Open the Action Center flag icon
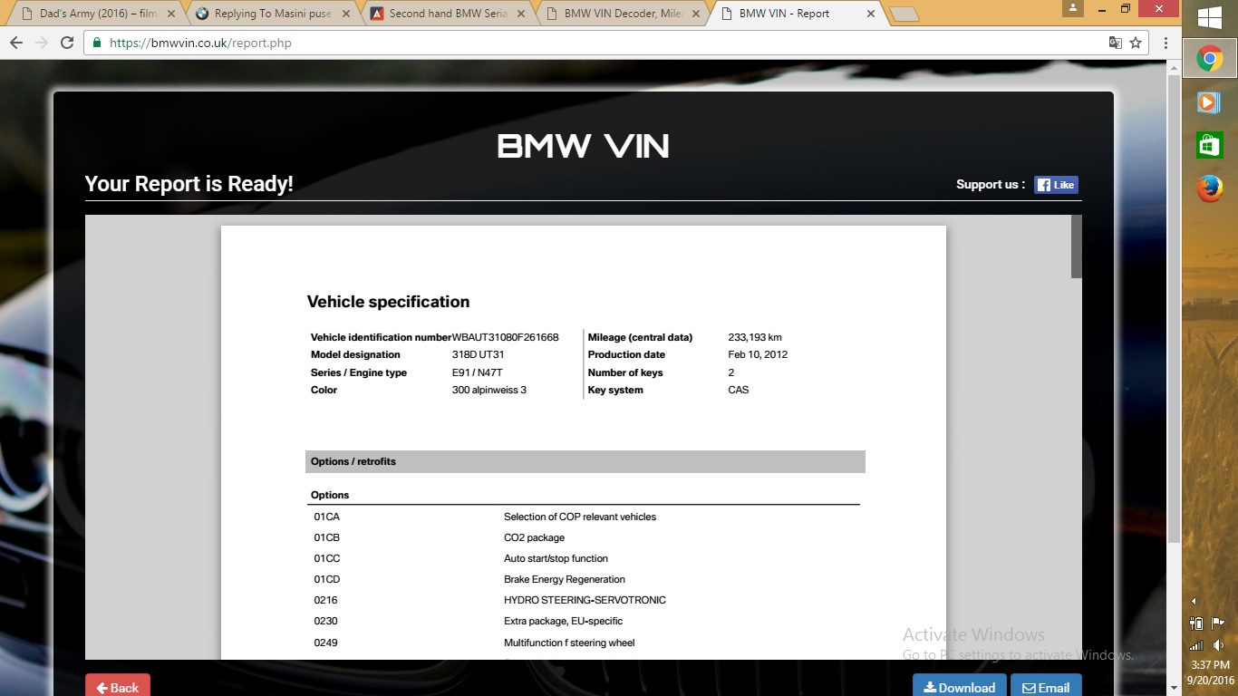 (x=1217, y=623)
